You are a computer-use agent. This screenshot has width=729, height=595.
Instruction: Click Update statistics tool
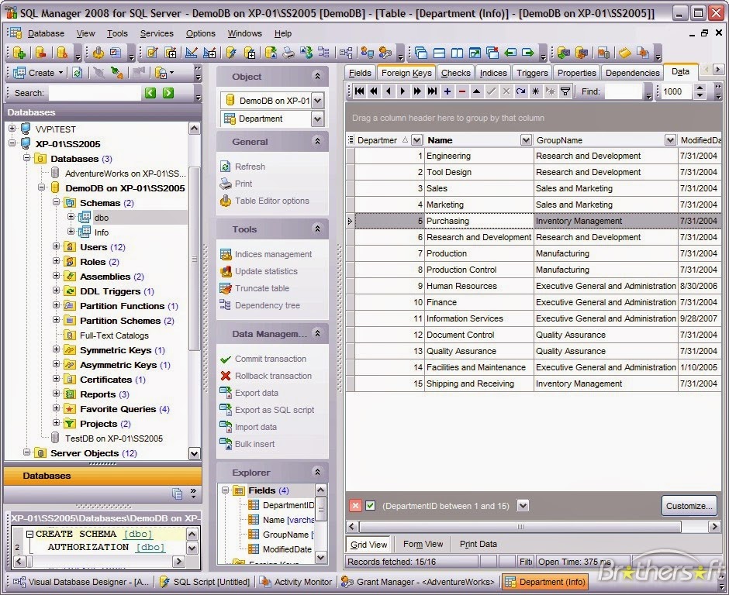[266, 271]
